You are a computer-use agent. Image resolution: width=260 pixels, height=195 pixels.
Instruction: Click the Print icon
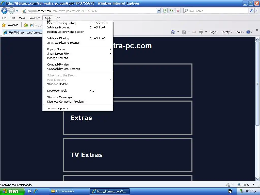201,32
